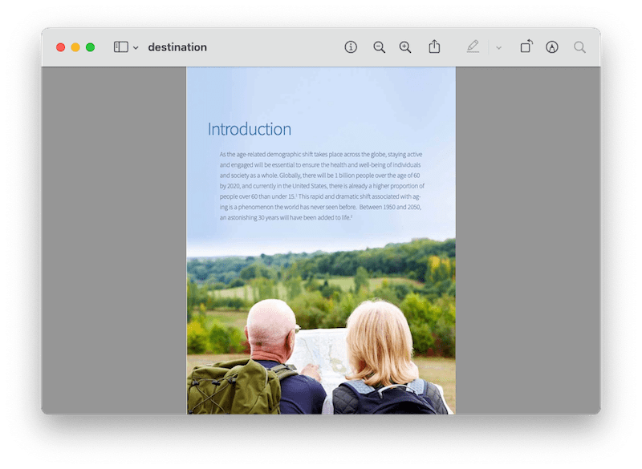Open the Share menu
This screenshot has width=642, height=469.
pyautogui.click(x=434, y=46)
